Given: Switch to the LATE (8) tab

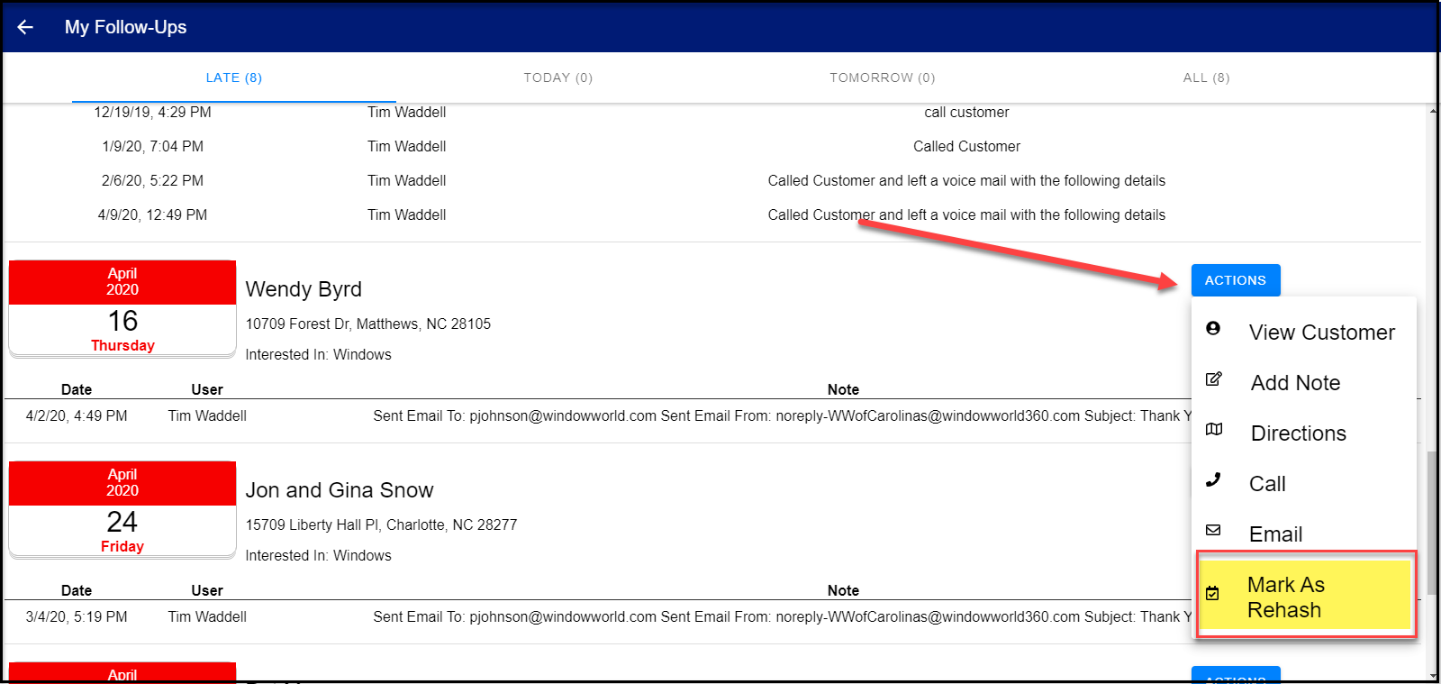Looking at the screenshot, I should (234, 78).
